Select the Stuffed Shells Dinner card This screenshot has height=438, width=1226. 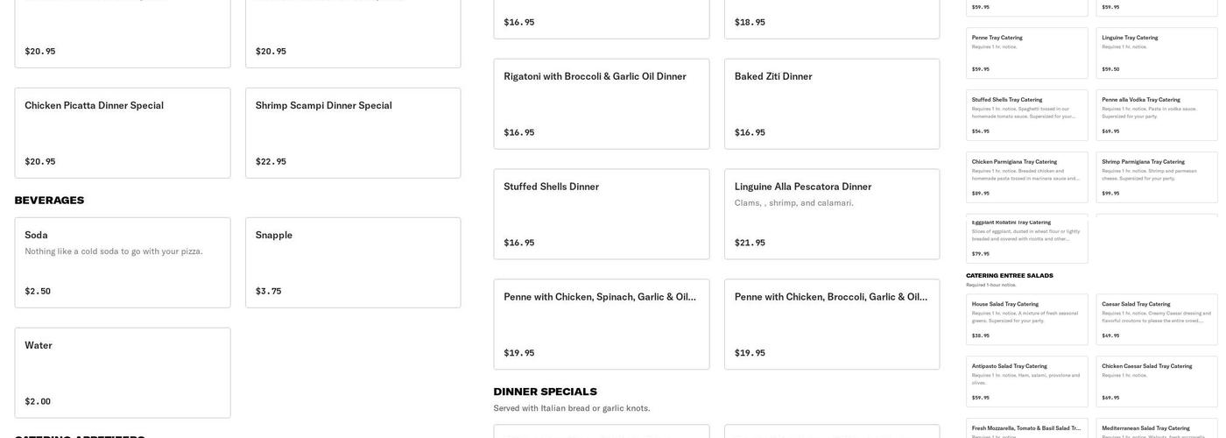(x=602, y=214)
